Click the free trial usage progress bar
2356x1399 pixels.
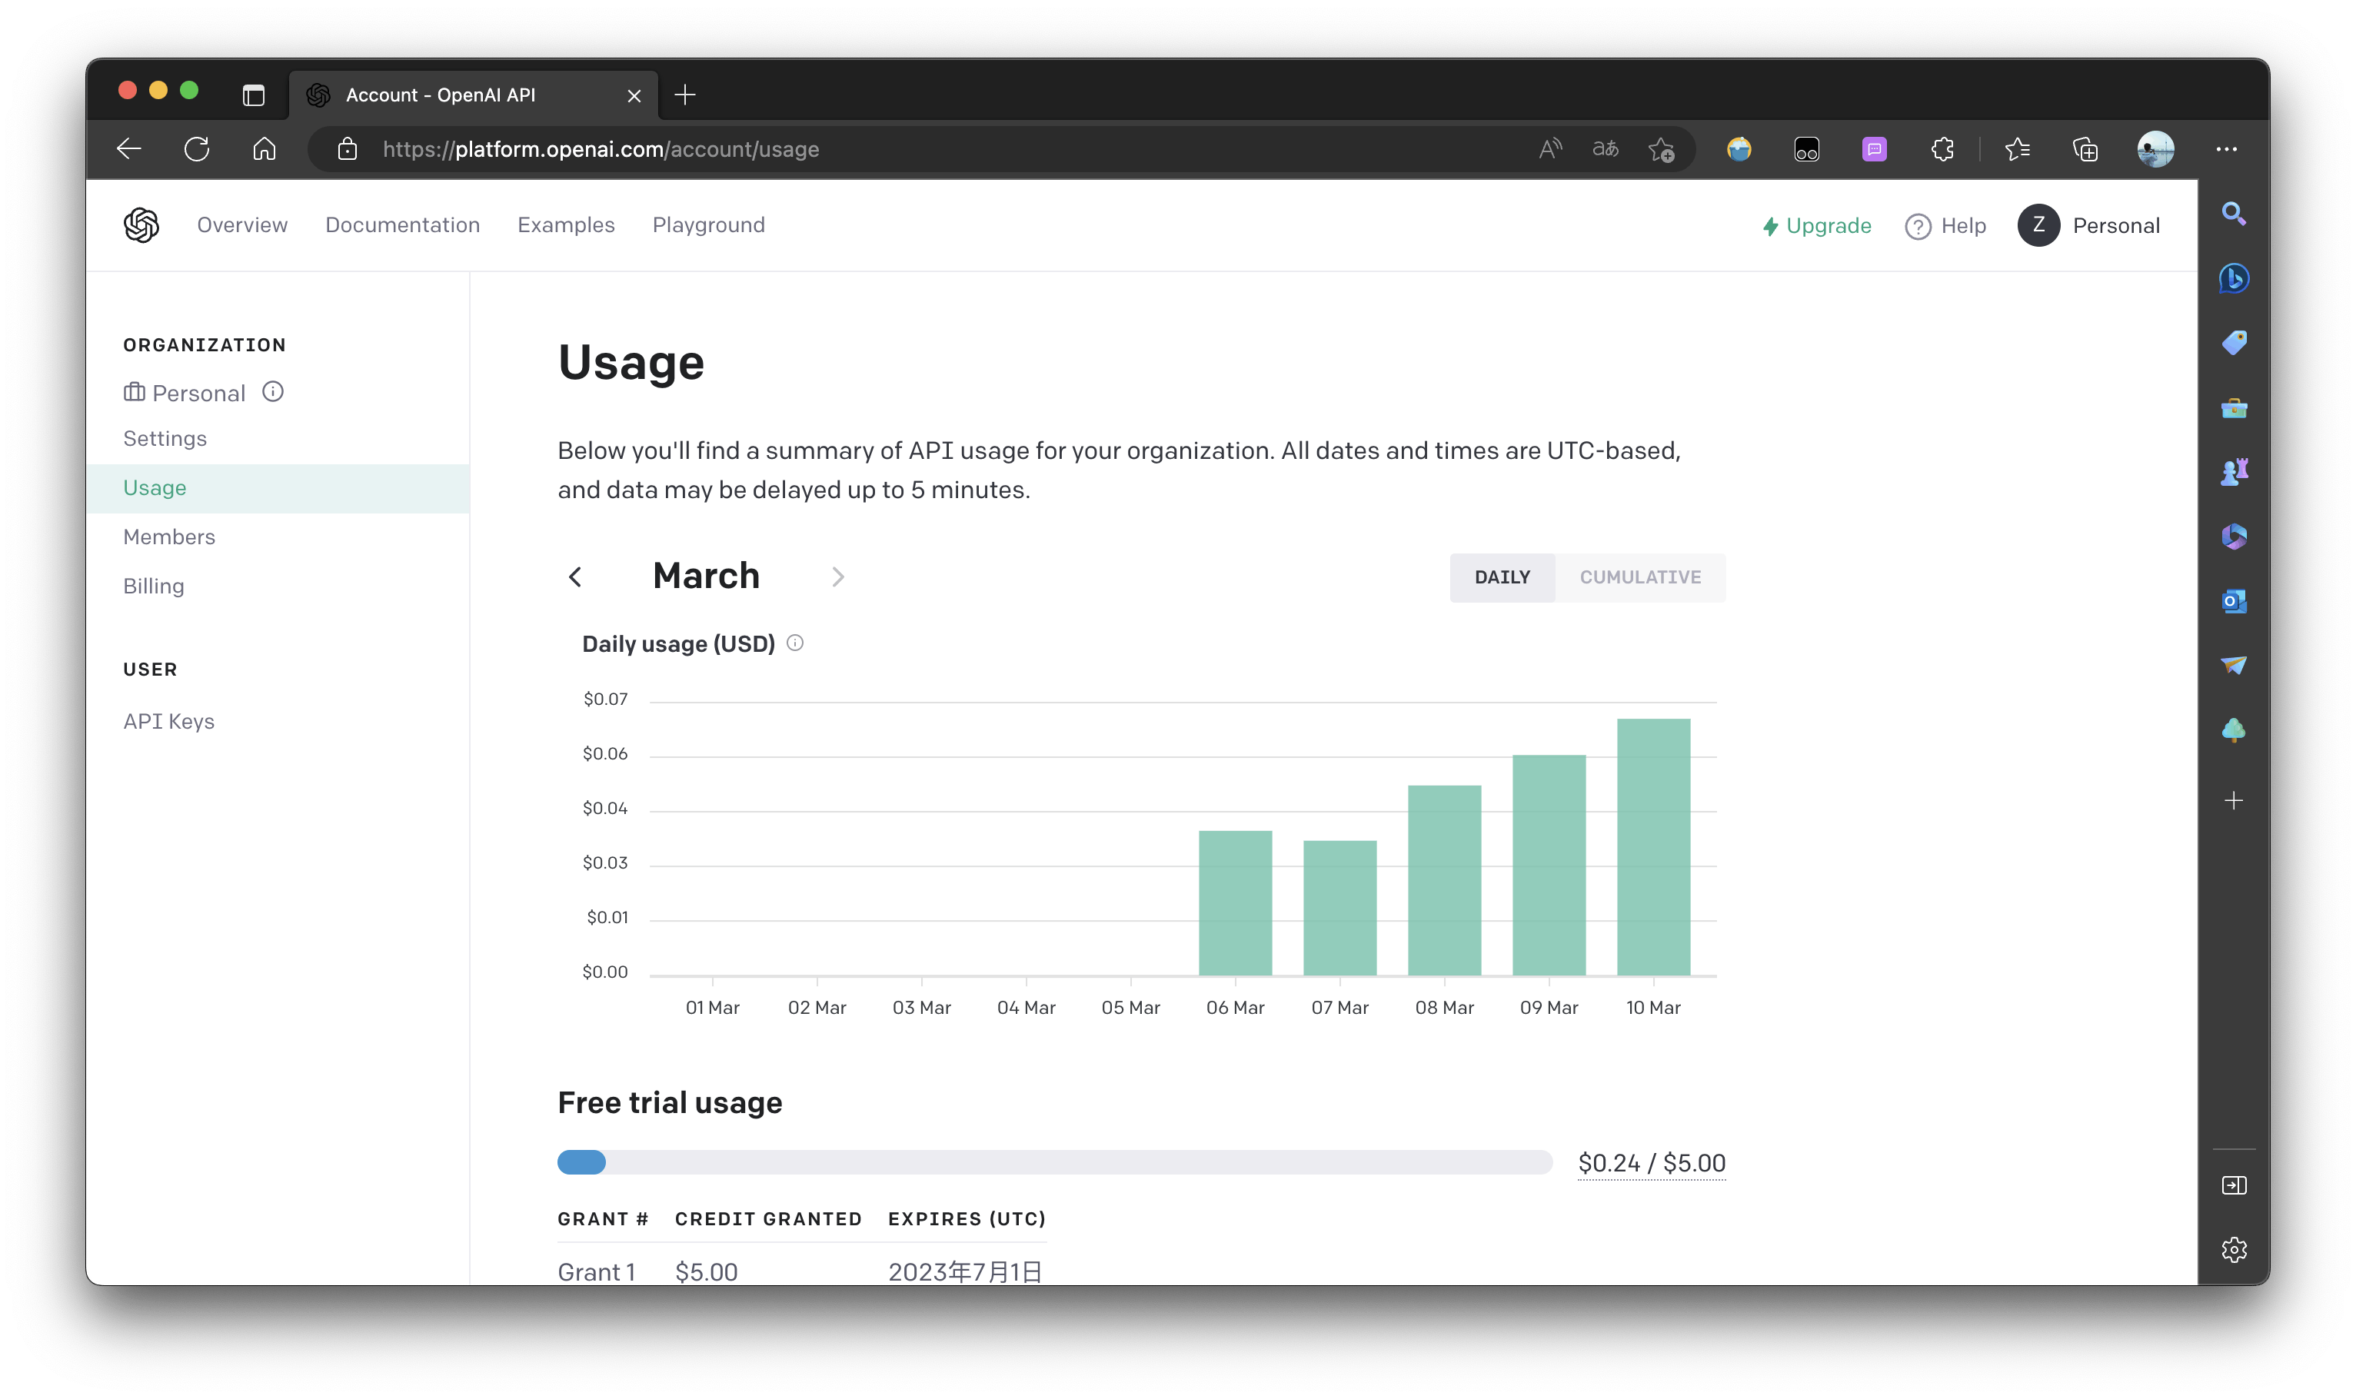pos(1054,1162)
